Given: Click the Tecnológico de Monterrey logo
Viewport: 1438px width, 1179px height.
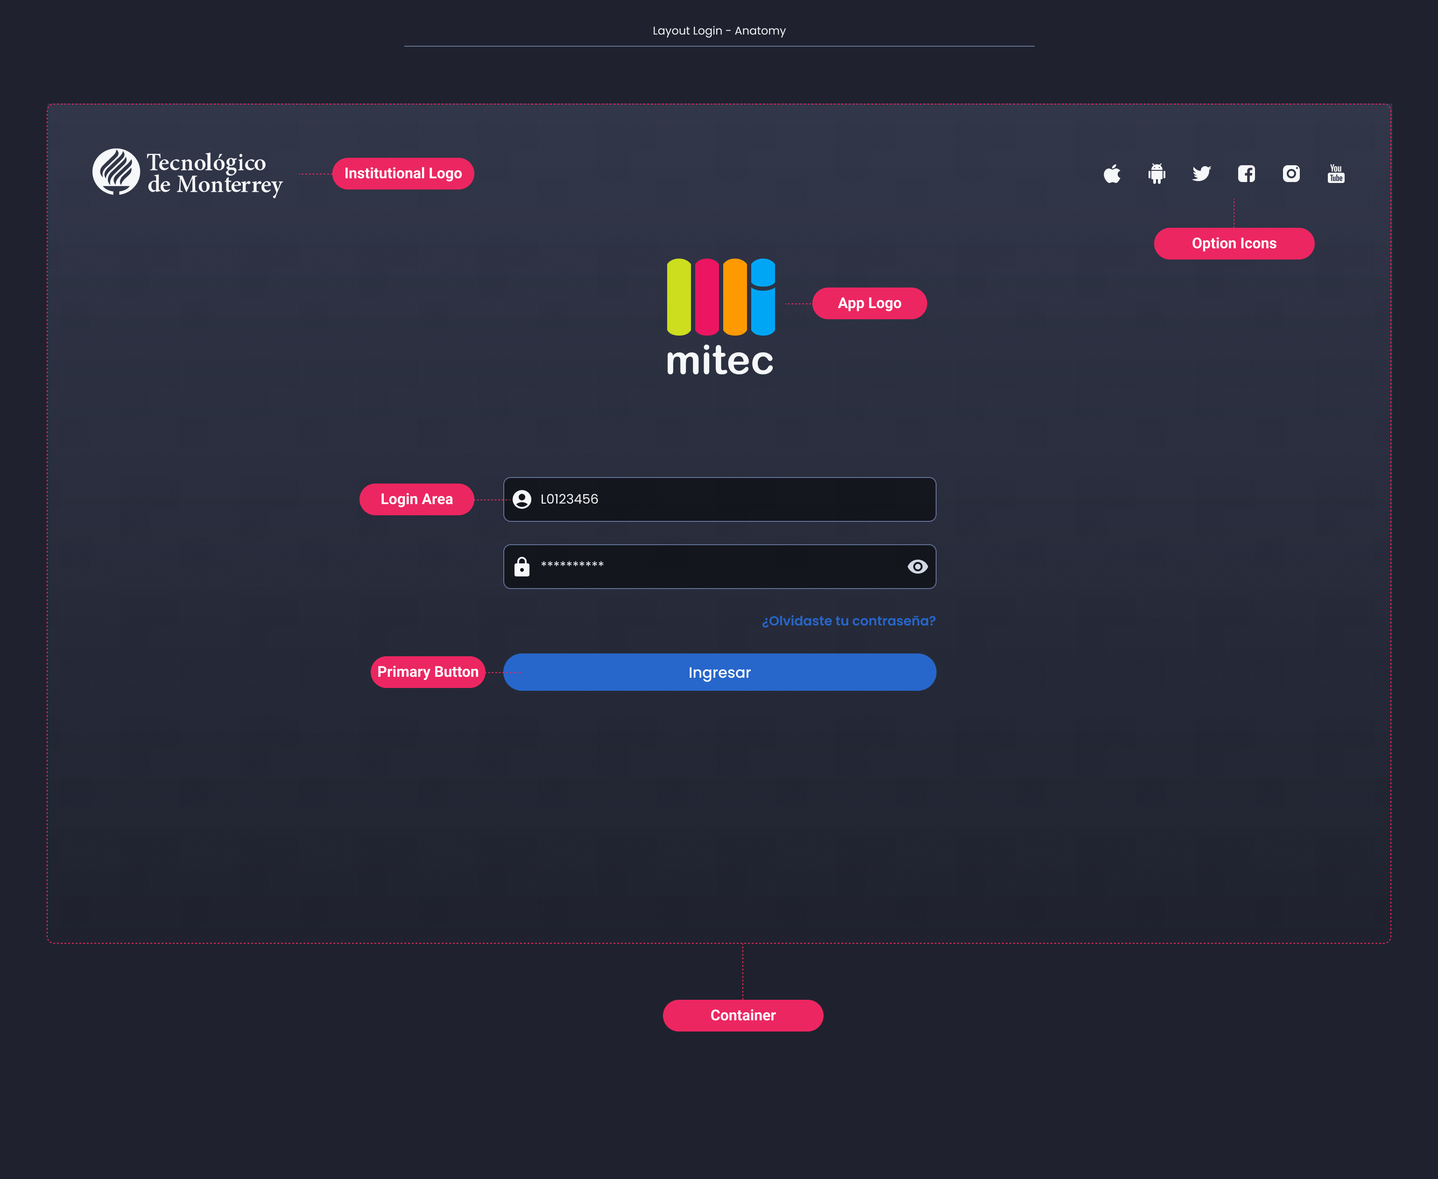Looking at the screenshot, I should (188, 173).
